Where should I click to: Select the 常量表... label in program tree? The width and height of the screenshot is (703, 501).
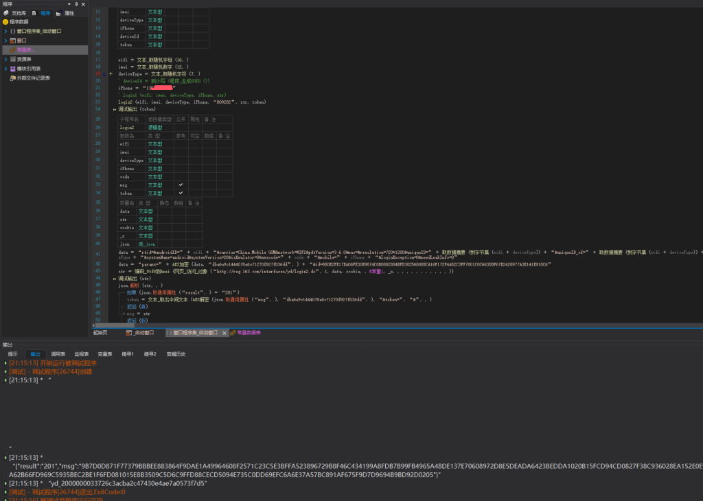coord(26,50)
